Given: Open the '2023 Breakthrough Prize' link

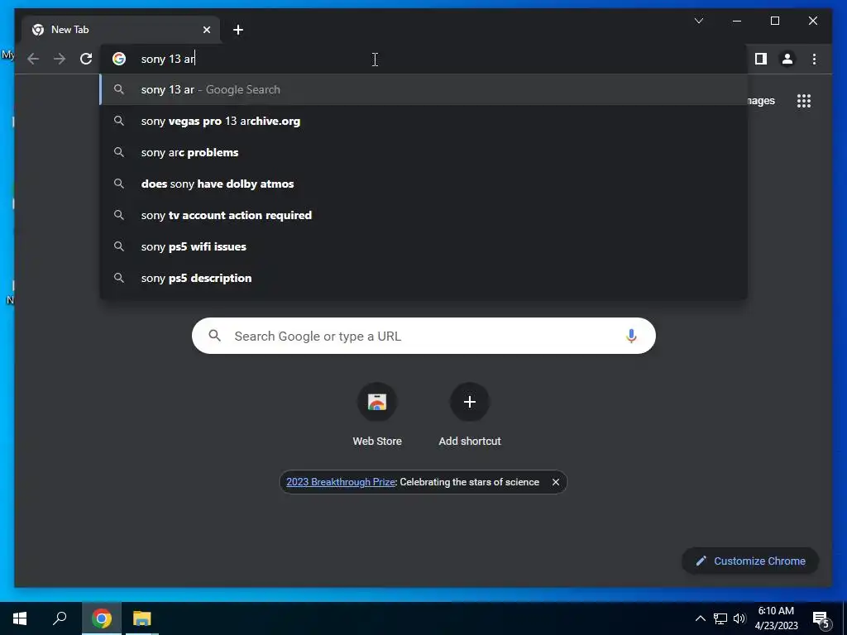Looking at the screenshot, I should point(340,482).
